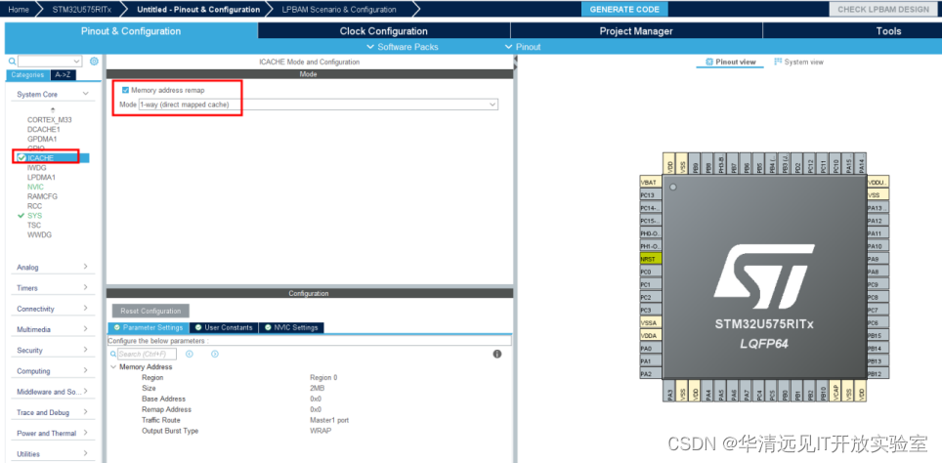Expand Trace and Debug category
The width and height of the screenshot is (942, 463).
(x=85, y=412)
